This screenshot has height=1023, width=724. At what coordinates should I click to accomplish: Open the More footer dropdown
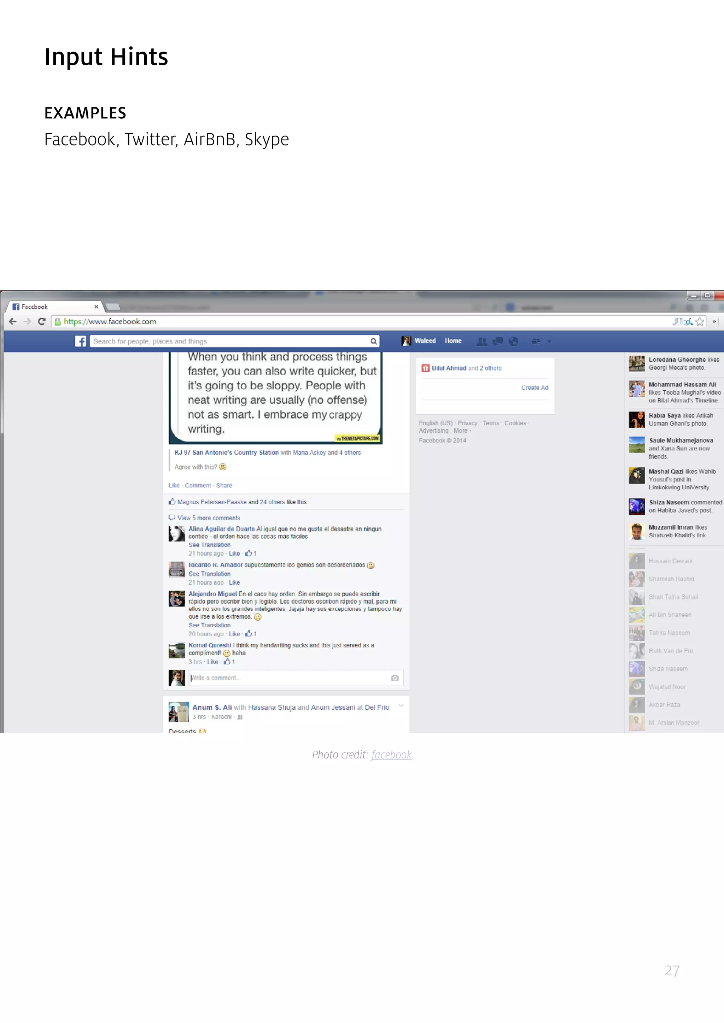point(462,431)
